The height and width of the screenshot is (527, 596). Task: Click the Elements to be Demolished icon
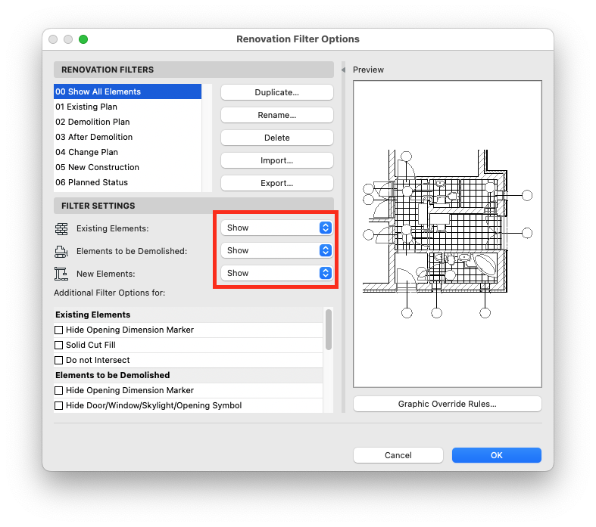click(x=61, y=252)
